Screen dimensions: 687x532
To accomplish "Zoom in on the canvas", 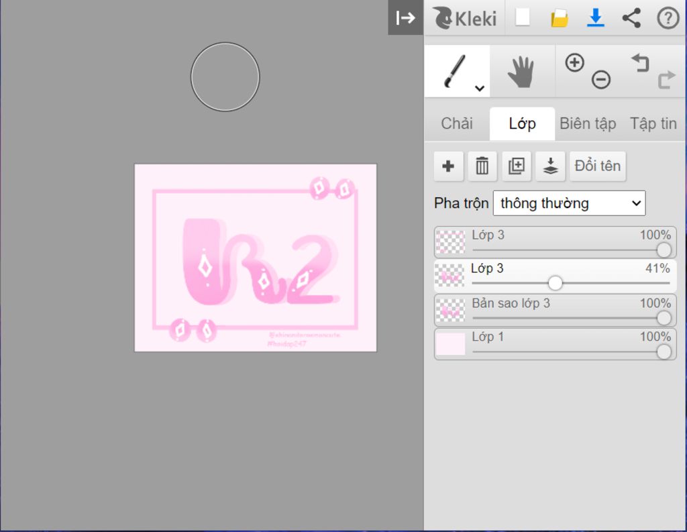I will (x=574, y=62).
